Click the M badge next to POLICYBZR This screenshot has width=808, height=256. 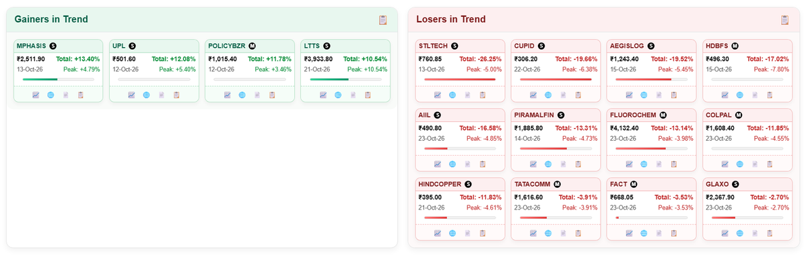point(252,46)
